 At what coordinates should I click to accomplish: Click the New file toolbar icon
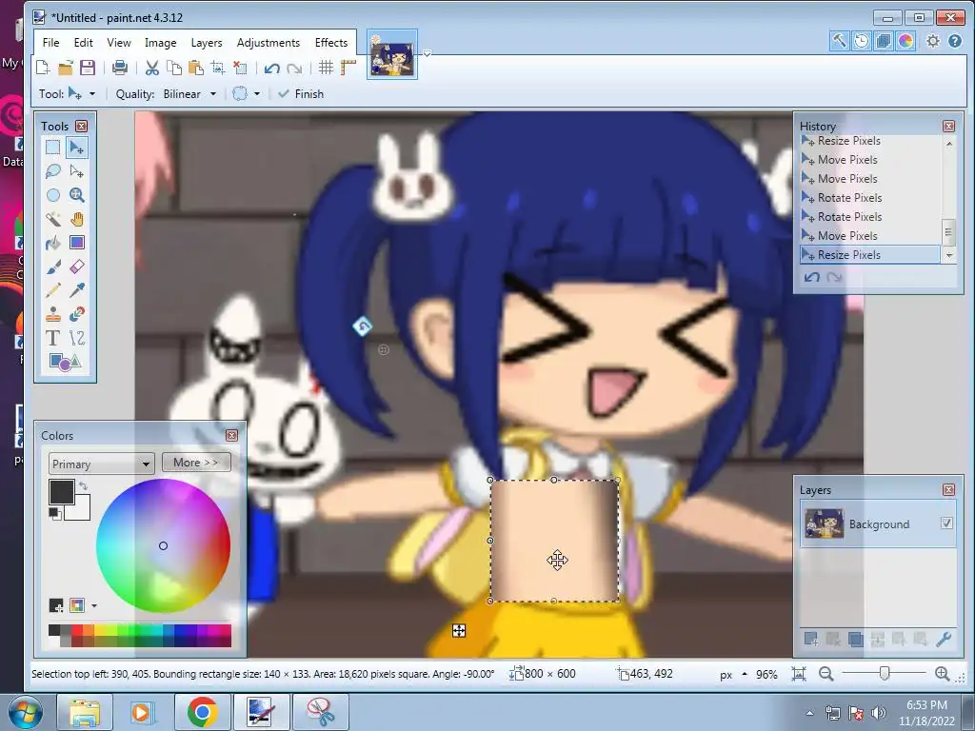(43, 68)
